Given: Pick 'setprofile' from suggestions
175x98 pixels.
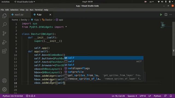Looking at the screenshot, I should (104, 72).
